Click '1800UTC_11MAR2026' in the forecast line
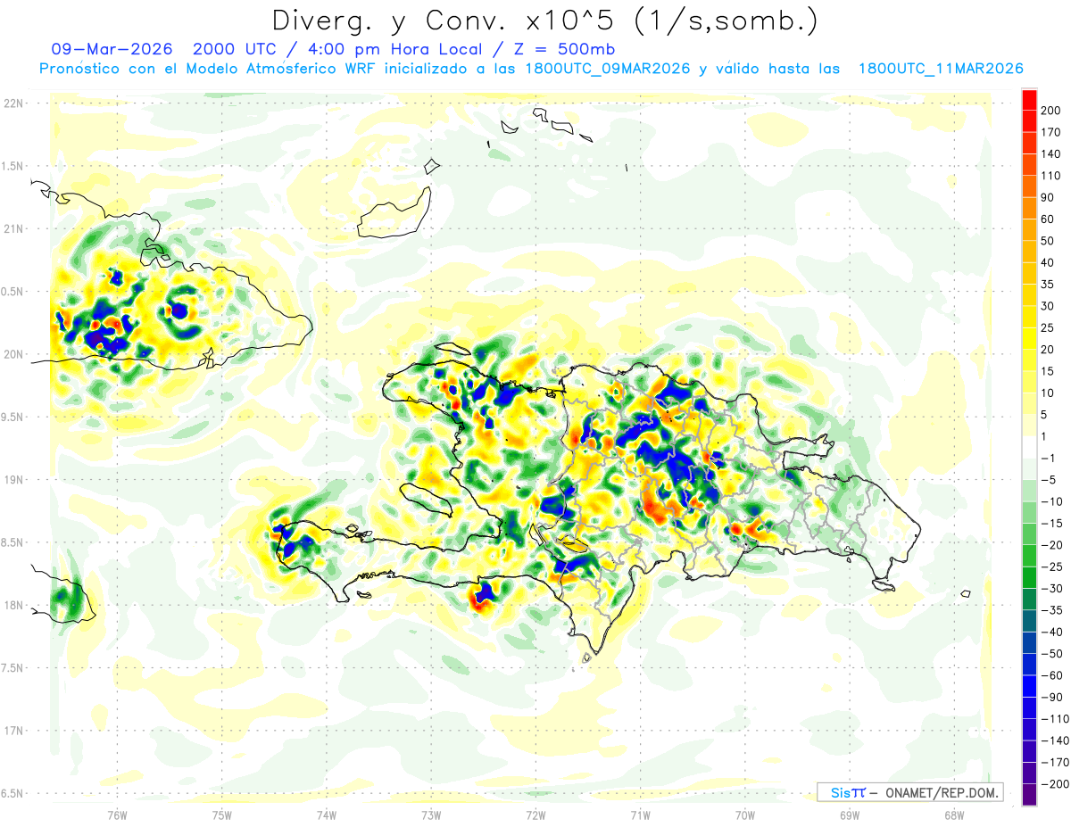Screen dimensions: 1071x827 pos(940,69)
